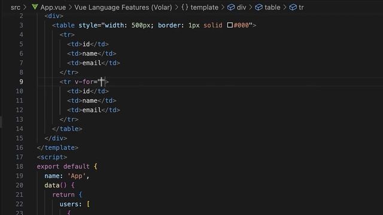The height and width of the screenshot is (215, 383).
Task: Click the src breadcrumb segment
Action: pos(16,7)
